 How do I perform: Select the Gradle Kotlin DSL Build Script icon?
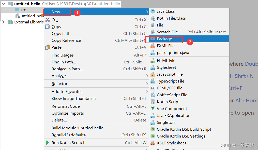[x=153, y=129]
